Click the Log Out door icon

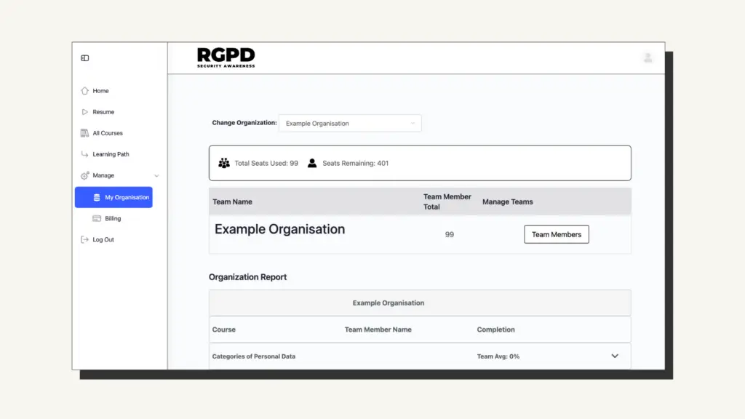pos(84,239)
